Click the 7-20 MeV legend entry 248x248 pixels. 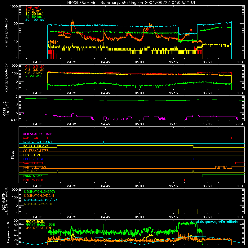(x=33, y=76)
